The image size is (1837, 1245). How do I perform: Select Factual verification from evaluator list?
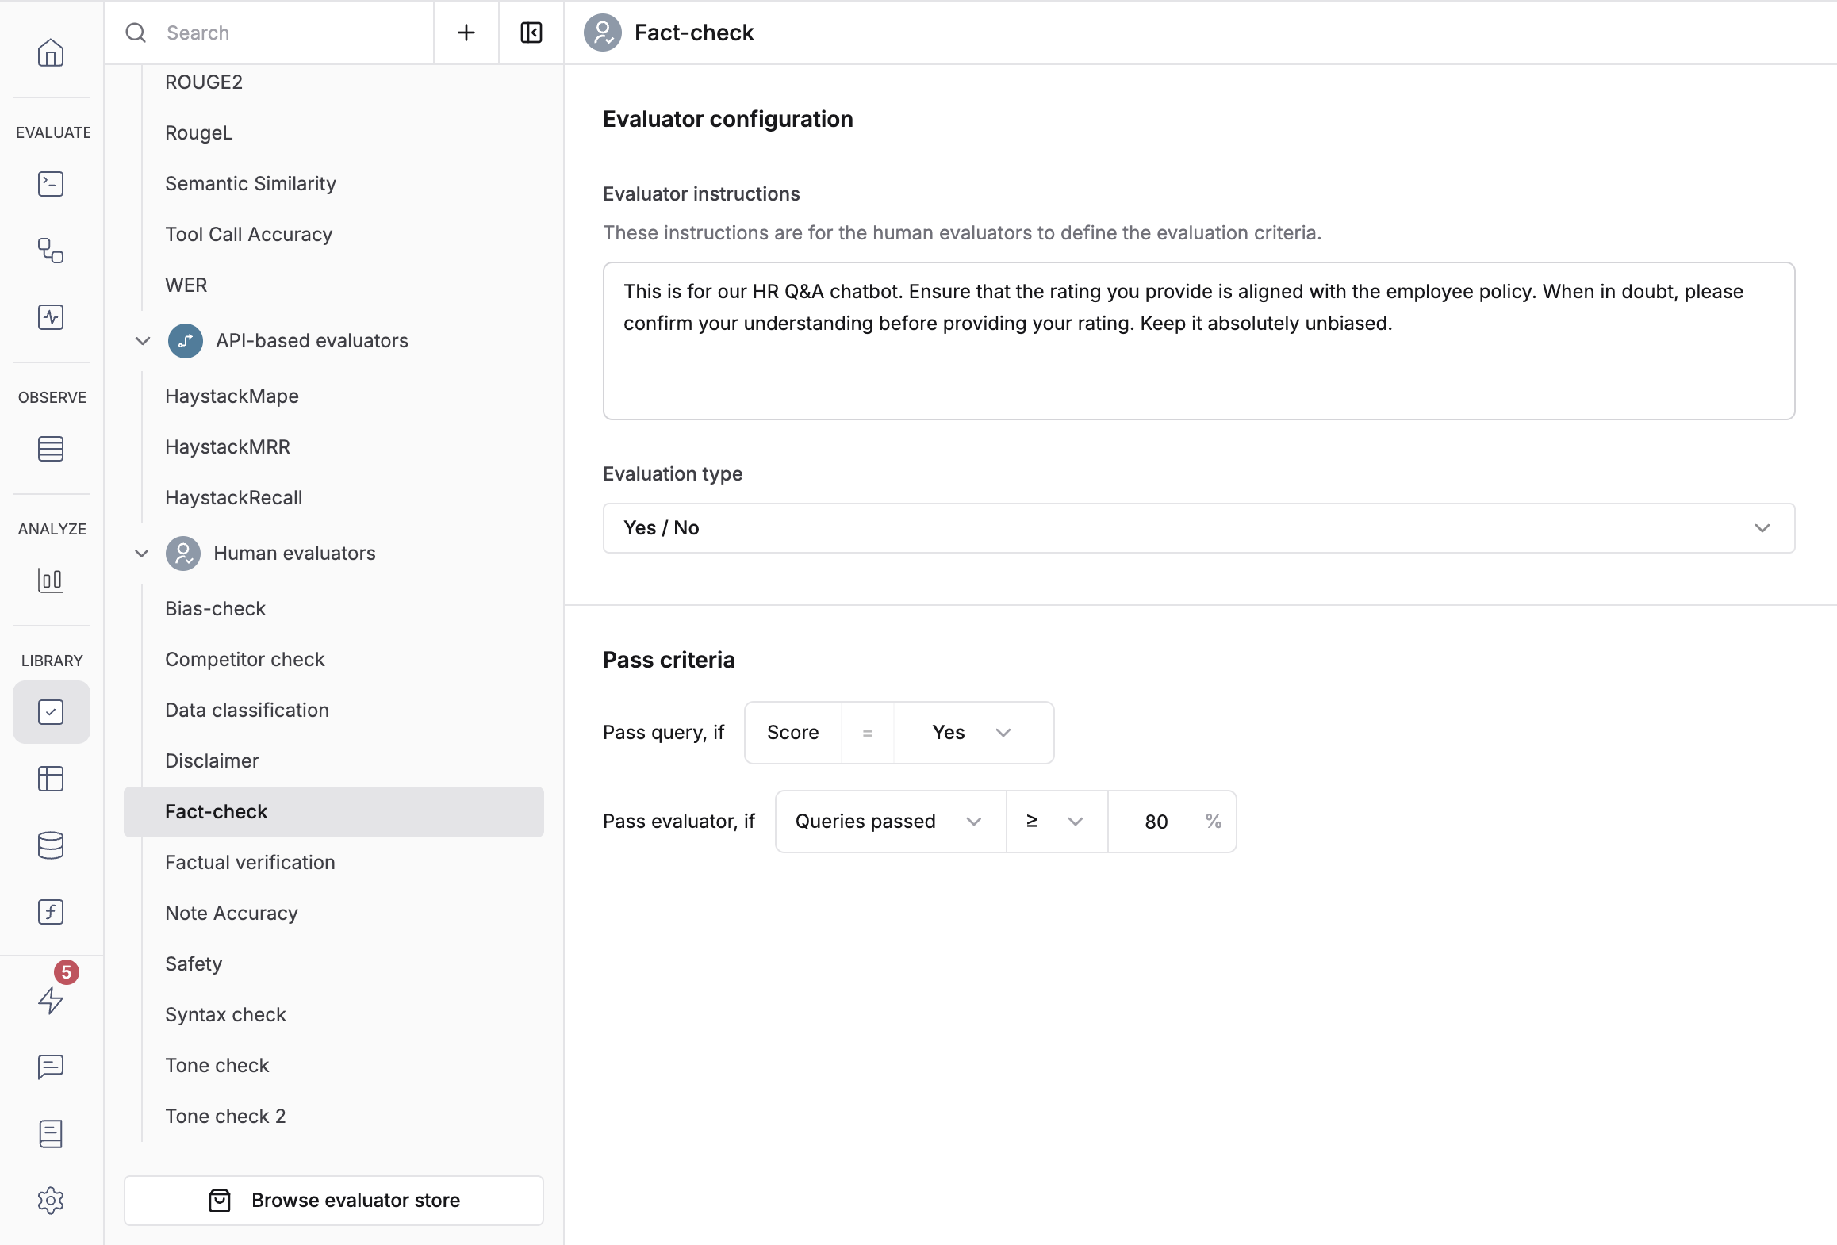pyautogui.click(x=250, y=861)
